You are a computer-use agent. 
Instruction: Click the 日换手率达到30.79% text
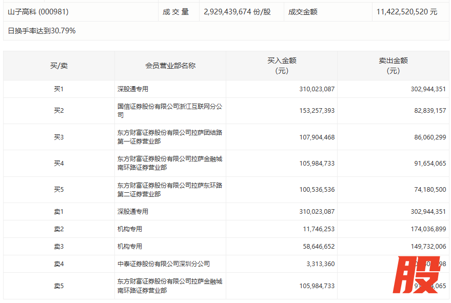click(x=42, y=31)
